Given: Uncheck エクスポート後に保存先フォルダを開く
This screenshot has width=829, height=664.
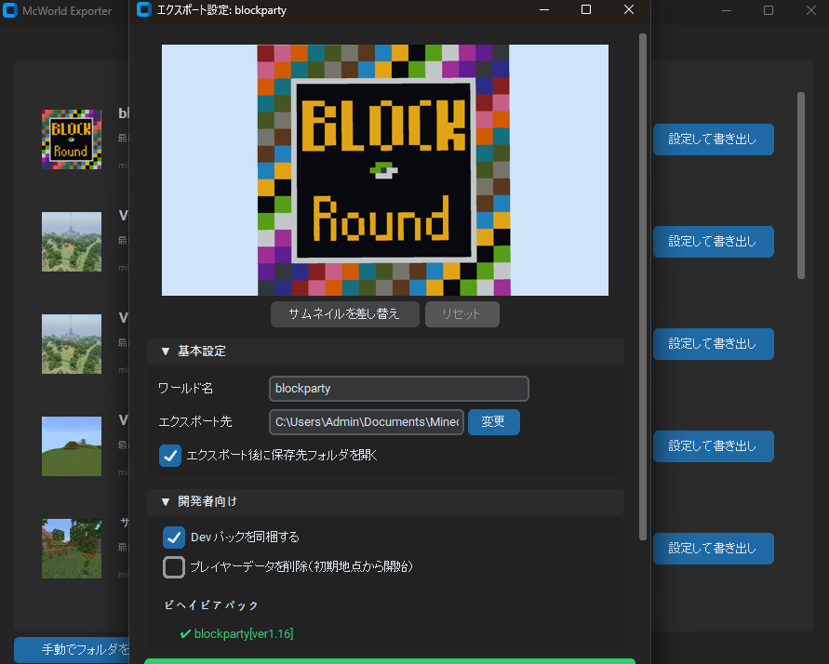Looking at the screenshot, I should [x=170, y=456].
